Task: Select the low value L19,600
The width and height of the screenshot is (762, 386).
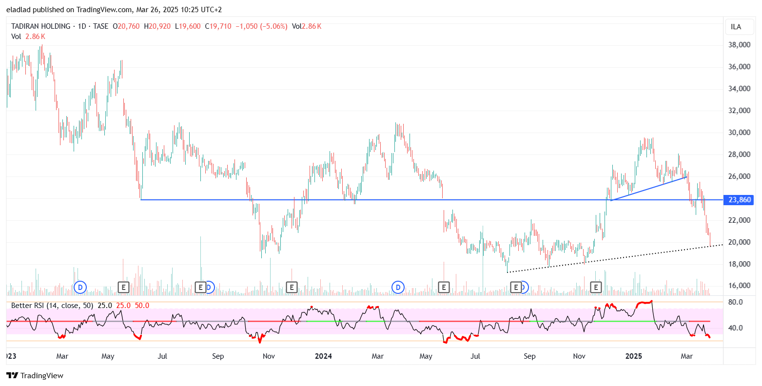Action: point(188,26)
